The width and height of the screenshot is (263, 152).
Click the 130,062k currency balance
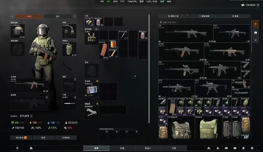[248, 5]
